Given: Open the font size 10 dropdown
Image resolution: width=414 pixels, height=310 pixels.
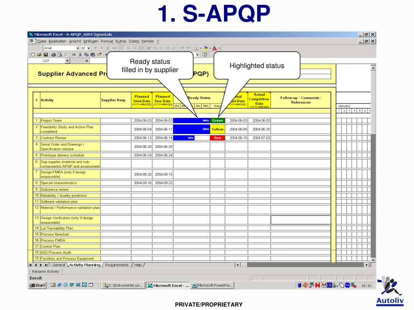Looking at the screenshot, I should tap(89, 48).
